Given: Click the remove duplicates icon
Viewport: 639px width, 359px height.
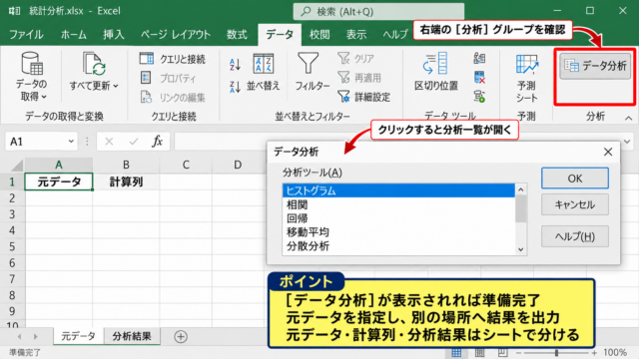Looking at the screenshot, I should point(479,78).
